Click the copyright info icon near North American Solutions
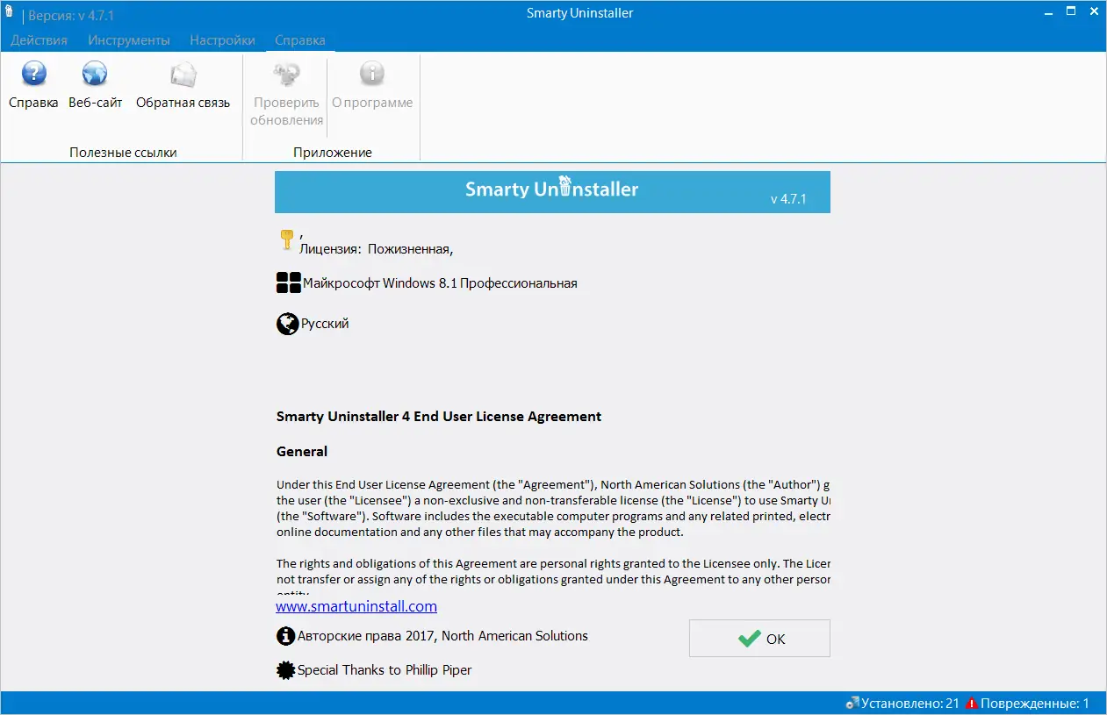 pyautogui.click(x=285, y=635)
